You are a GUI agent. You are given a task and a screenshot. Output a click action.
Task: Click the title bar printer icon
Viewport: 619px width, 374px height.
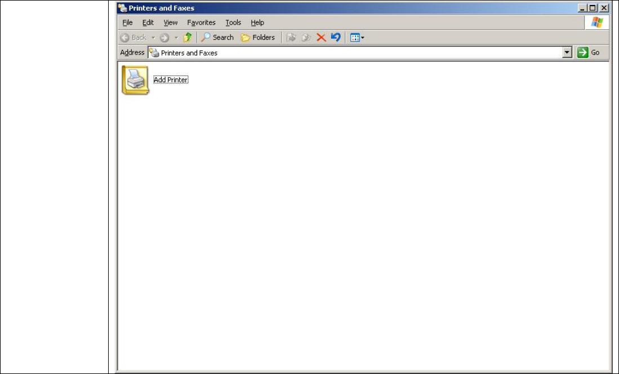(x=123, y=8)
